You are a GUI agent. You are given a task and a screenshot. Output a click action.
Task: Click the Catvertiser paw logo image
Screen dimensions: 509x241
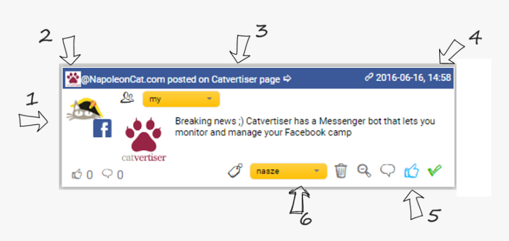[x=145, y=139]
